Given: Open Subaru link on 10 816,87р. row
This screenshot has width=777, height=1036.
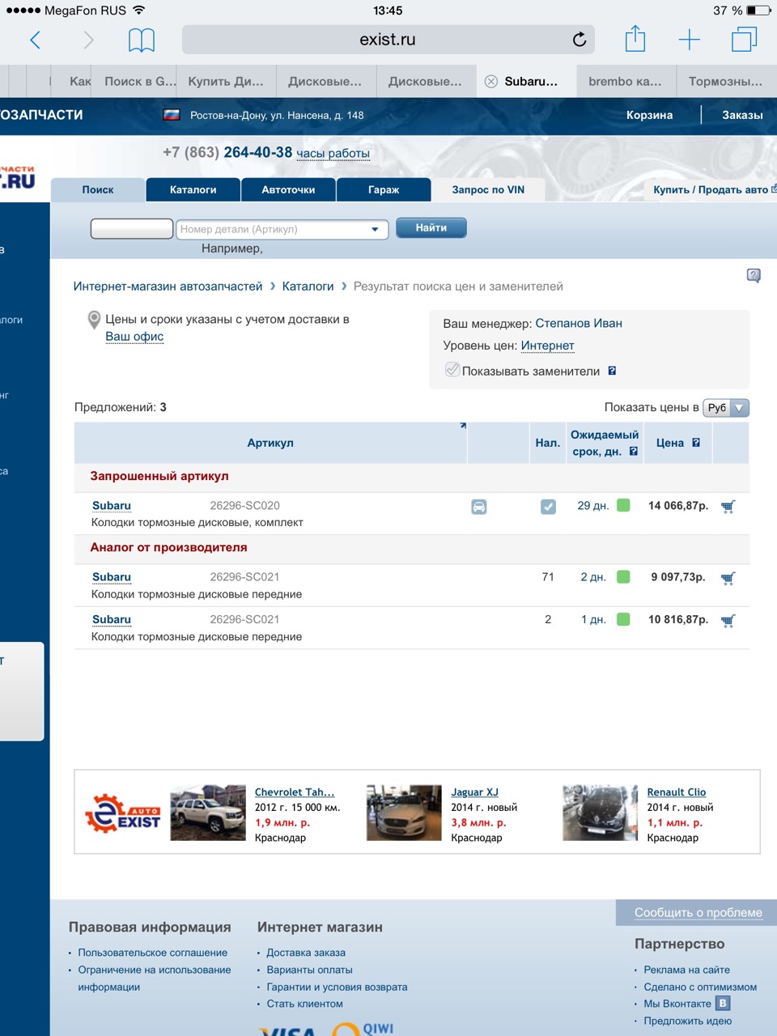Looking at the screenshot, I should tap(112, 619).
